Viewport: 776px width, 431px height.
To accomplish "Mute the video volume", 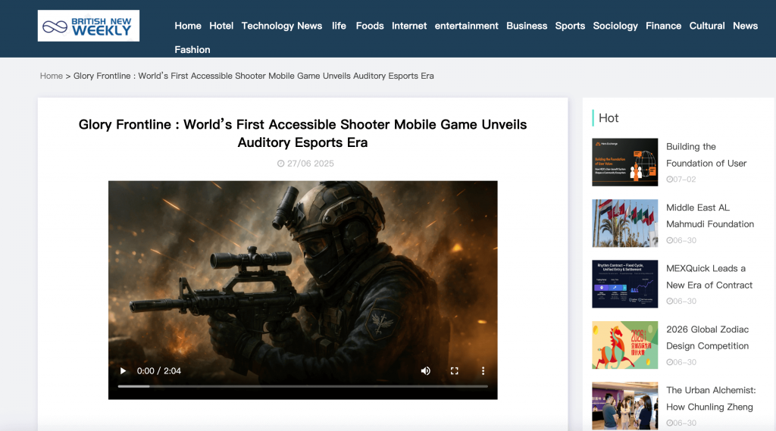I will [426, 370].
